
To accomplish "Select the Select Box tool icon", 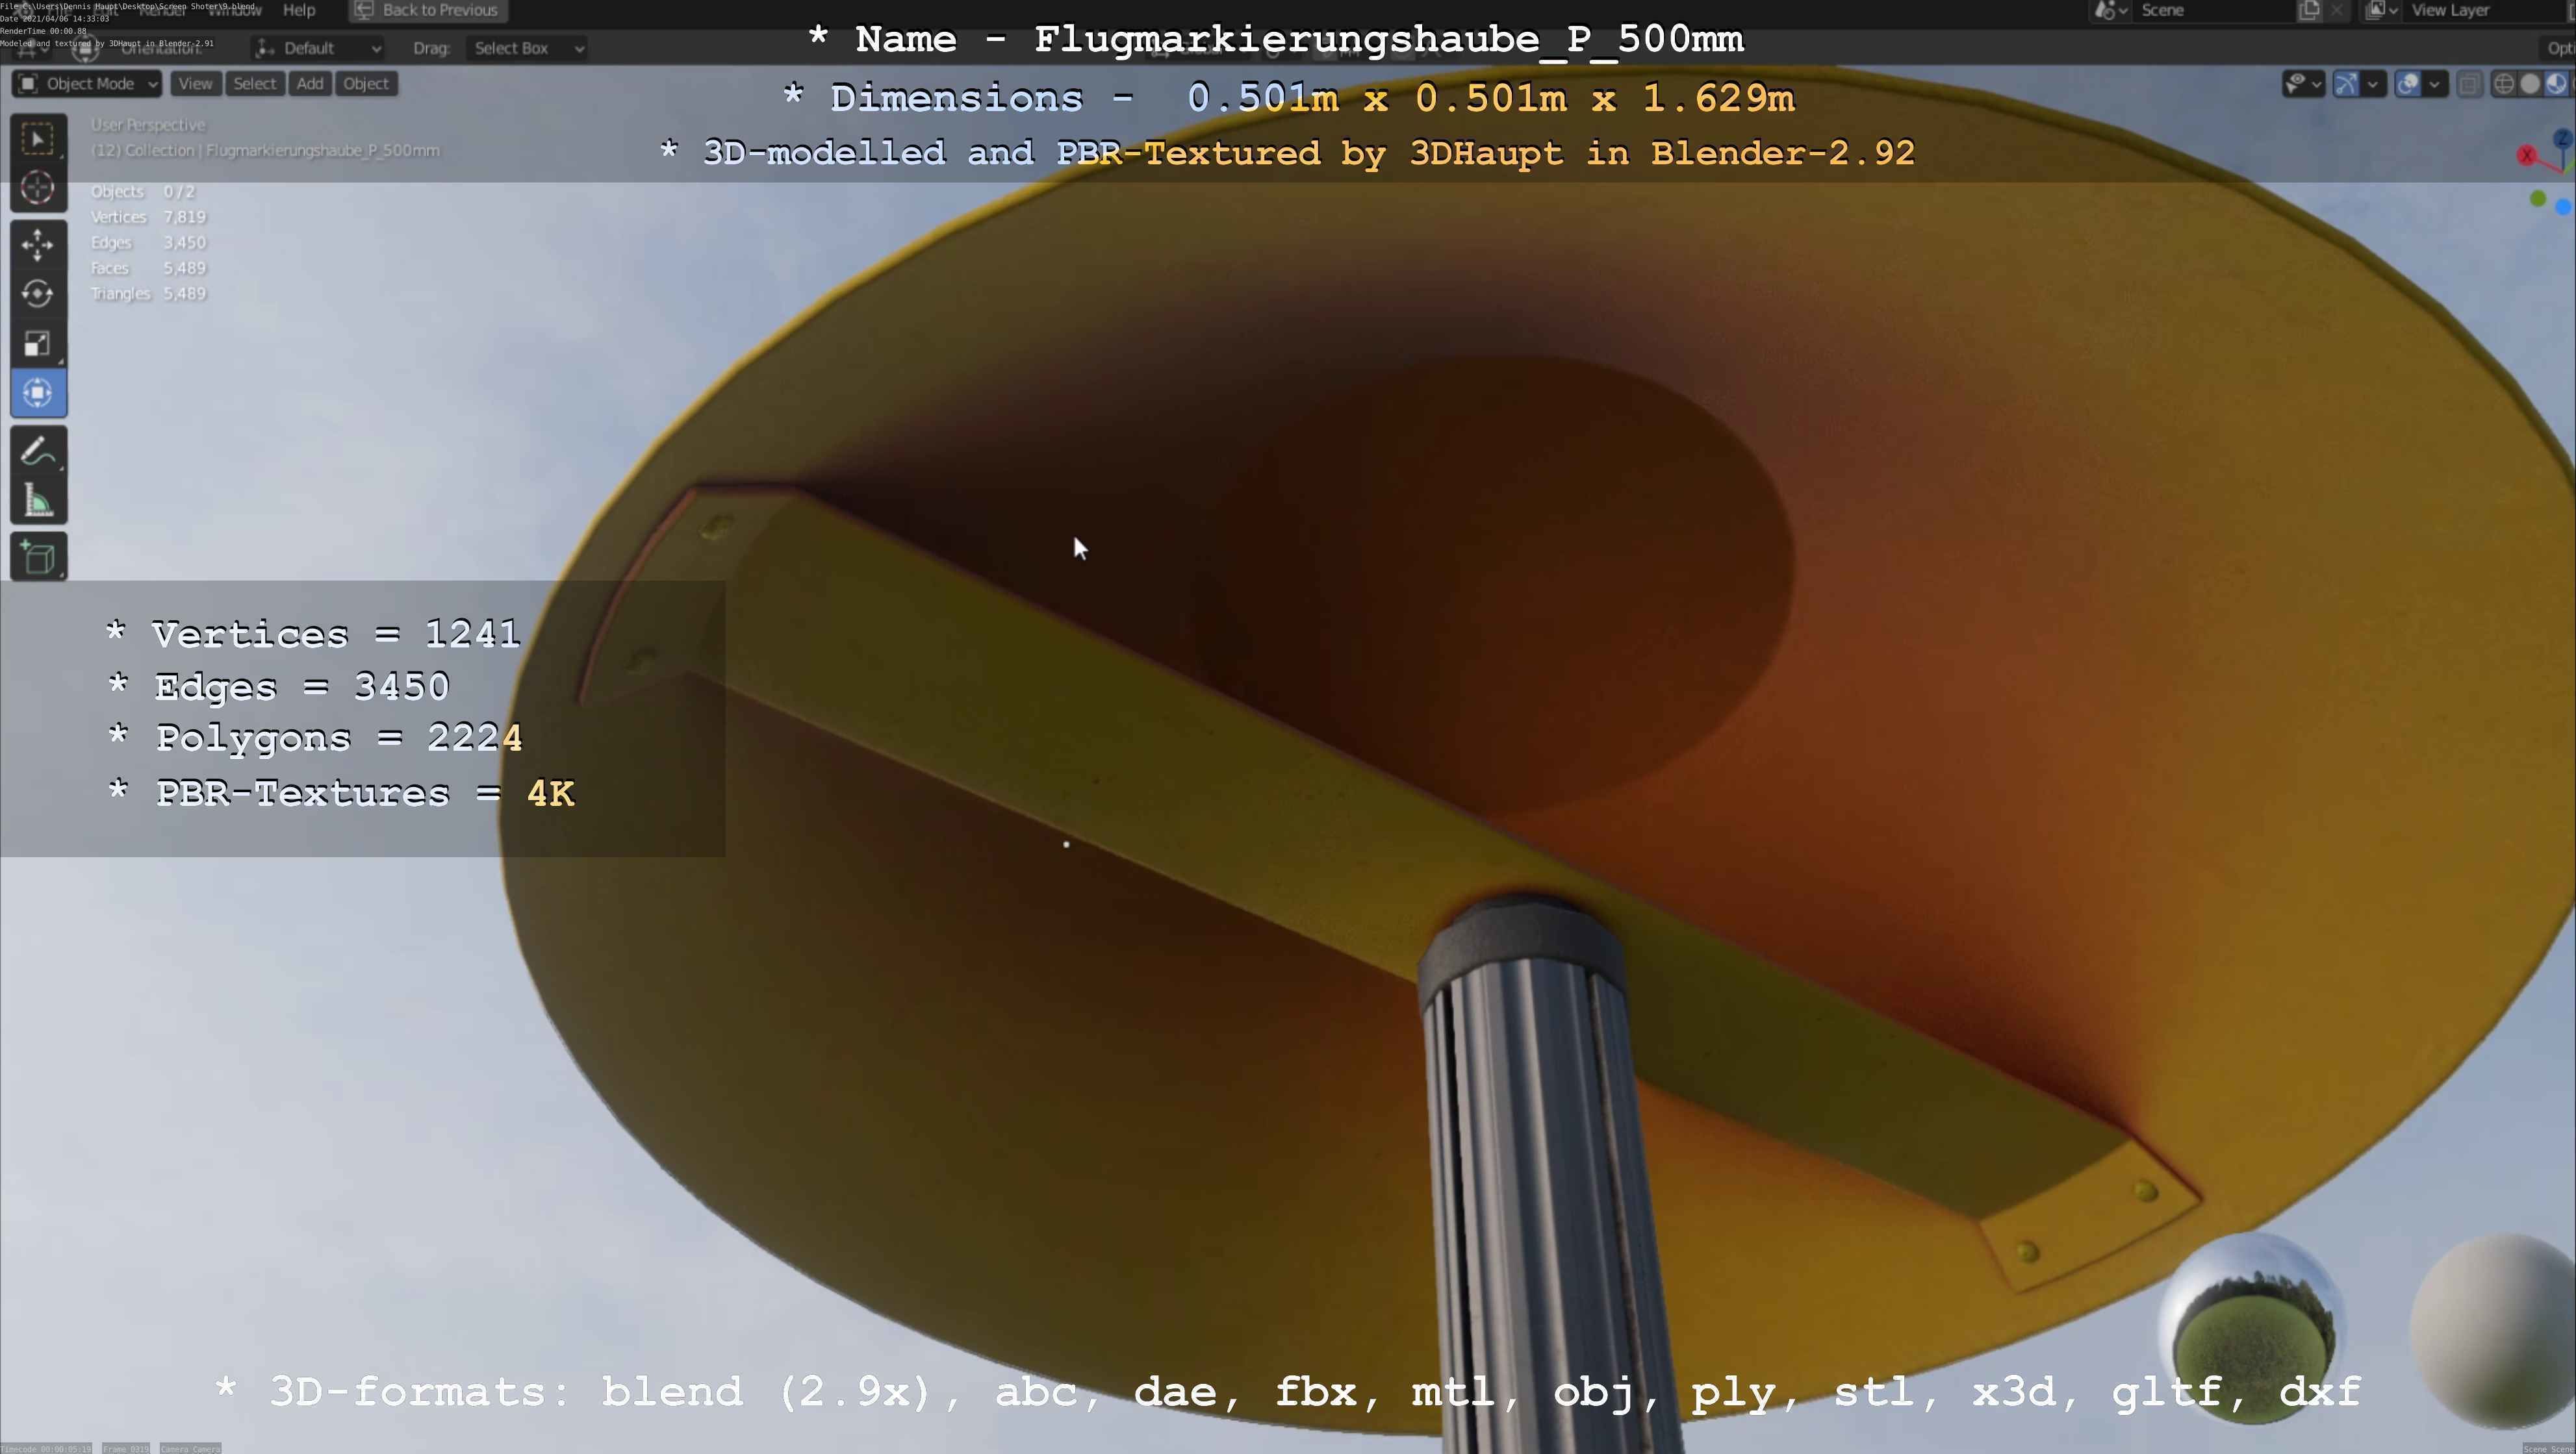I will [x=38, y=139].
